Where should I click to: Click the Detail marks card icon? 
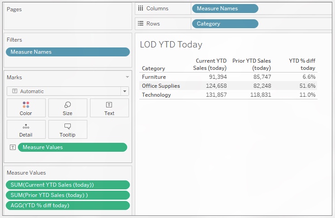pyautogui.click(x=26, y=127)
